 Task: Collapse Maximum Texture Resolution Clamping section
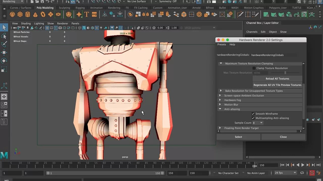221,64
